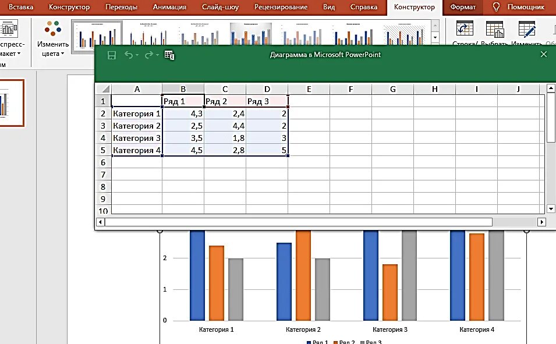
Task: Click cell with value 4,4
Action: pyautogui.click(x=225, y=126)
